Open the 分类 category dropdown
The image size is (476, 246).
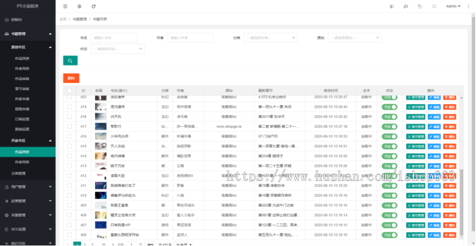(270, 38)
